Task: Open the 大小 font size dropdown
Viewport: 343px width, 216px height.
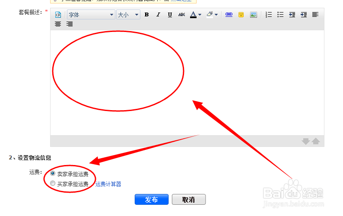Action: coord(128,15)
